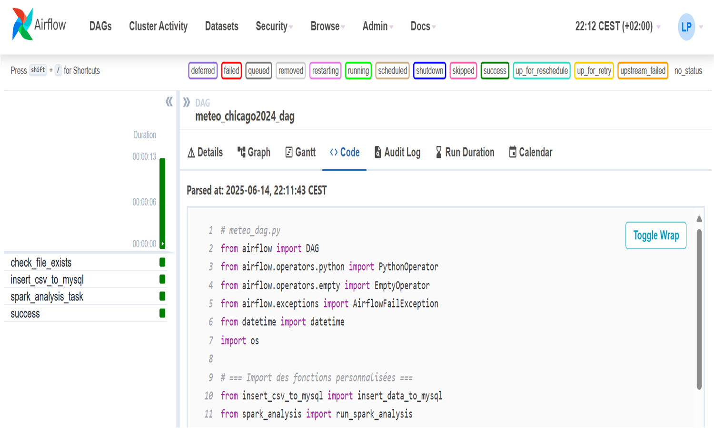Expand the Security dropdown menu
The image size is (714, 428).
pyautogui.click(x=274, y=27)
